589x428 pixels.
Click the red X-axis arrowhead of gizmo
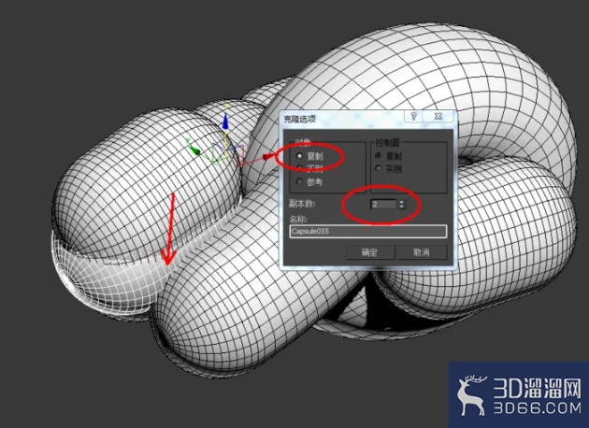pyautogui.click(x=267, y=157)
